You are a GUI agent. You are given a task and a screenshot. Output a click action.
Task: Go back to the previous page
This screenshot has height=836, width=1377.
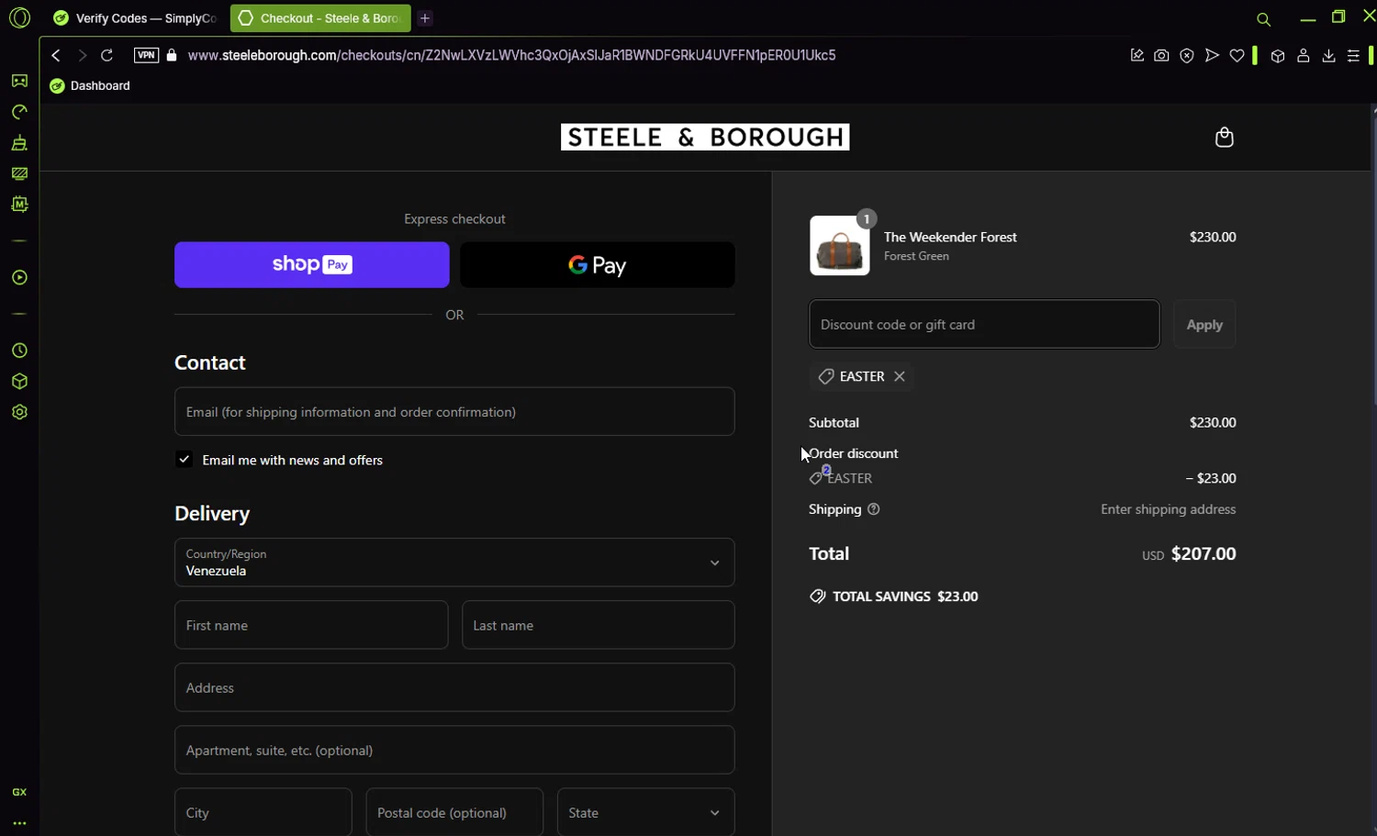click(56, 55)
